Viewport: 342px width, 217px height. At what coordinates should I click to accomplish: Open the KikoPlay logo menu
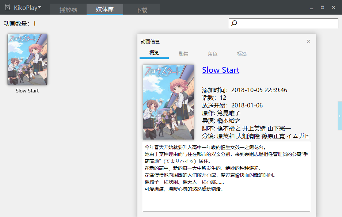pyautogui.click(x=8, y=8)
